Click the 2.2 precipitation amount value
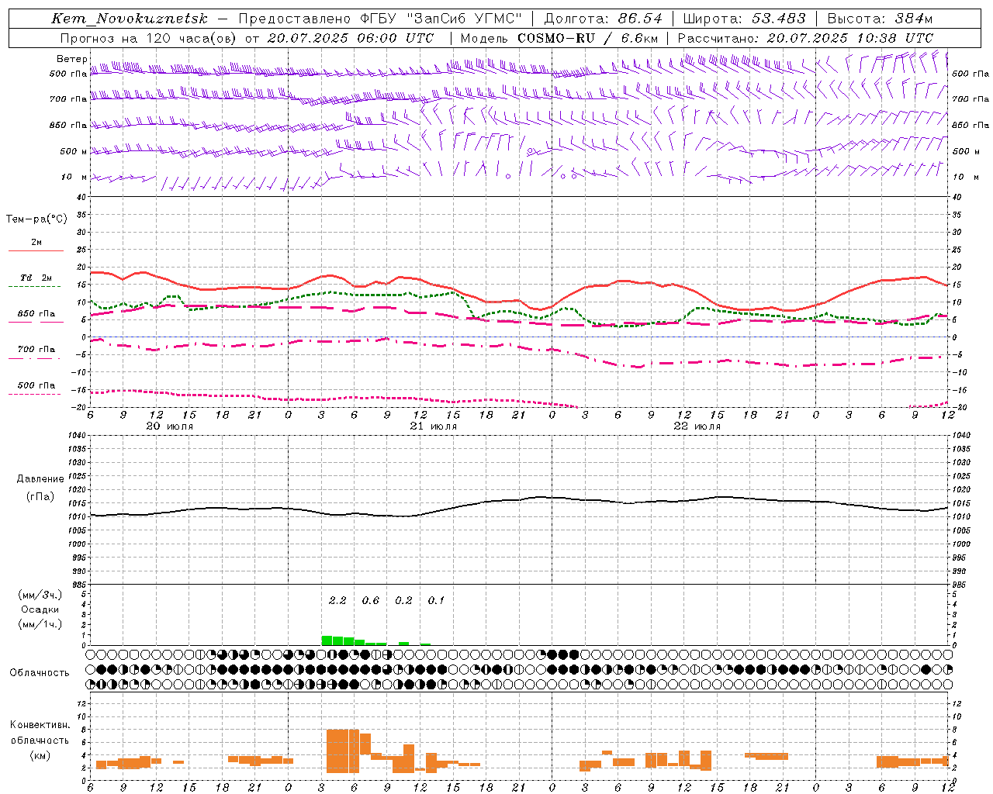Image resolution: width=993 pixels, height=794 pixels. [x=337, y=601]
